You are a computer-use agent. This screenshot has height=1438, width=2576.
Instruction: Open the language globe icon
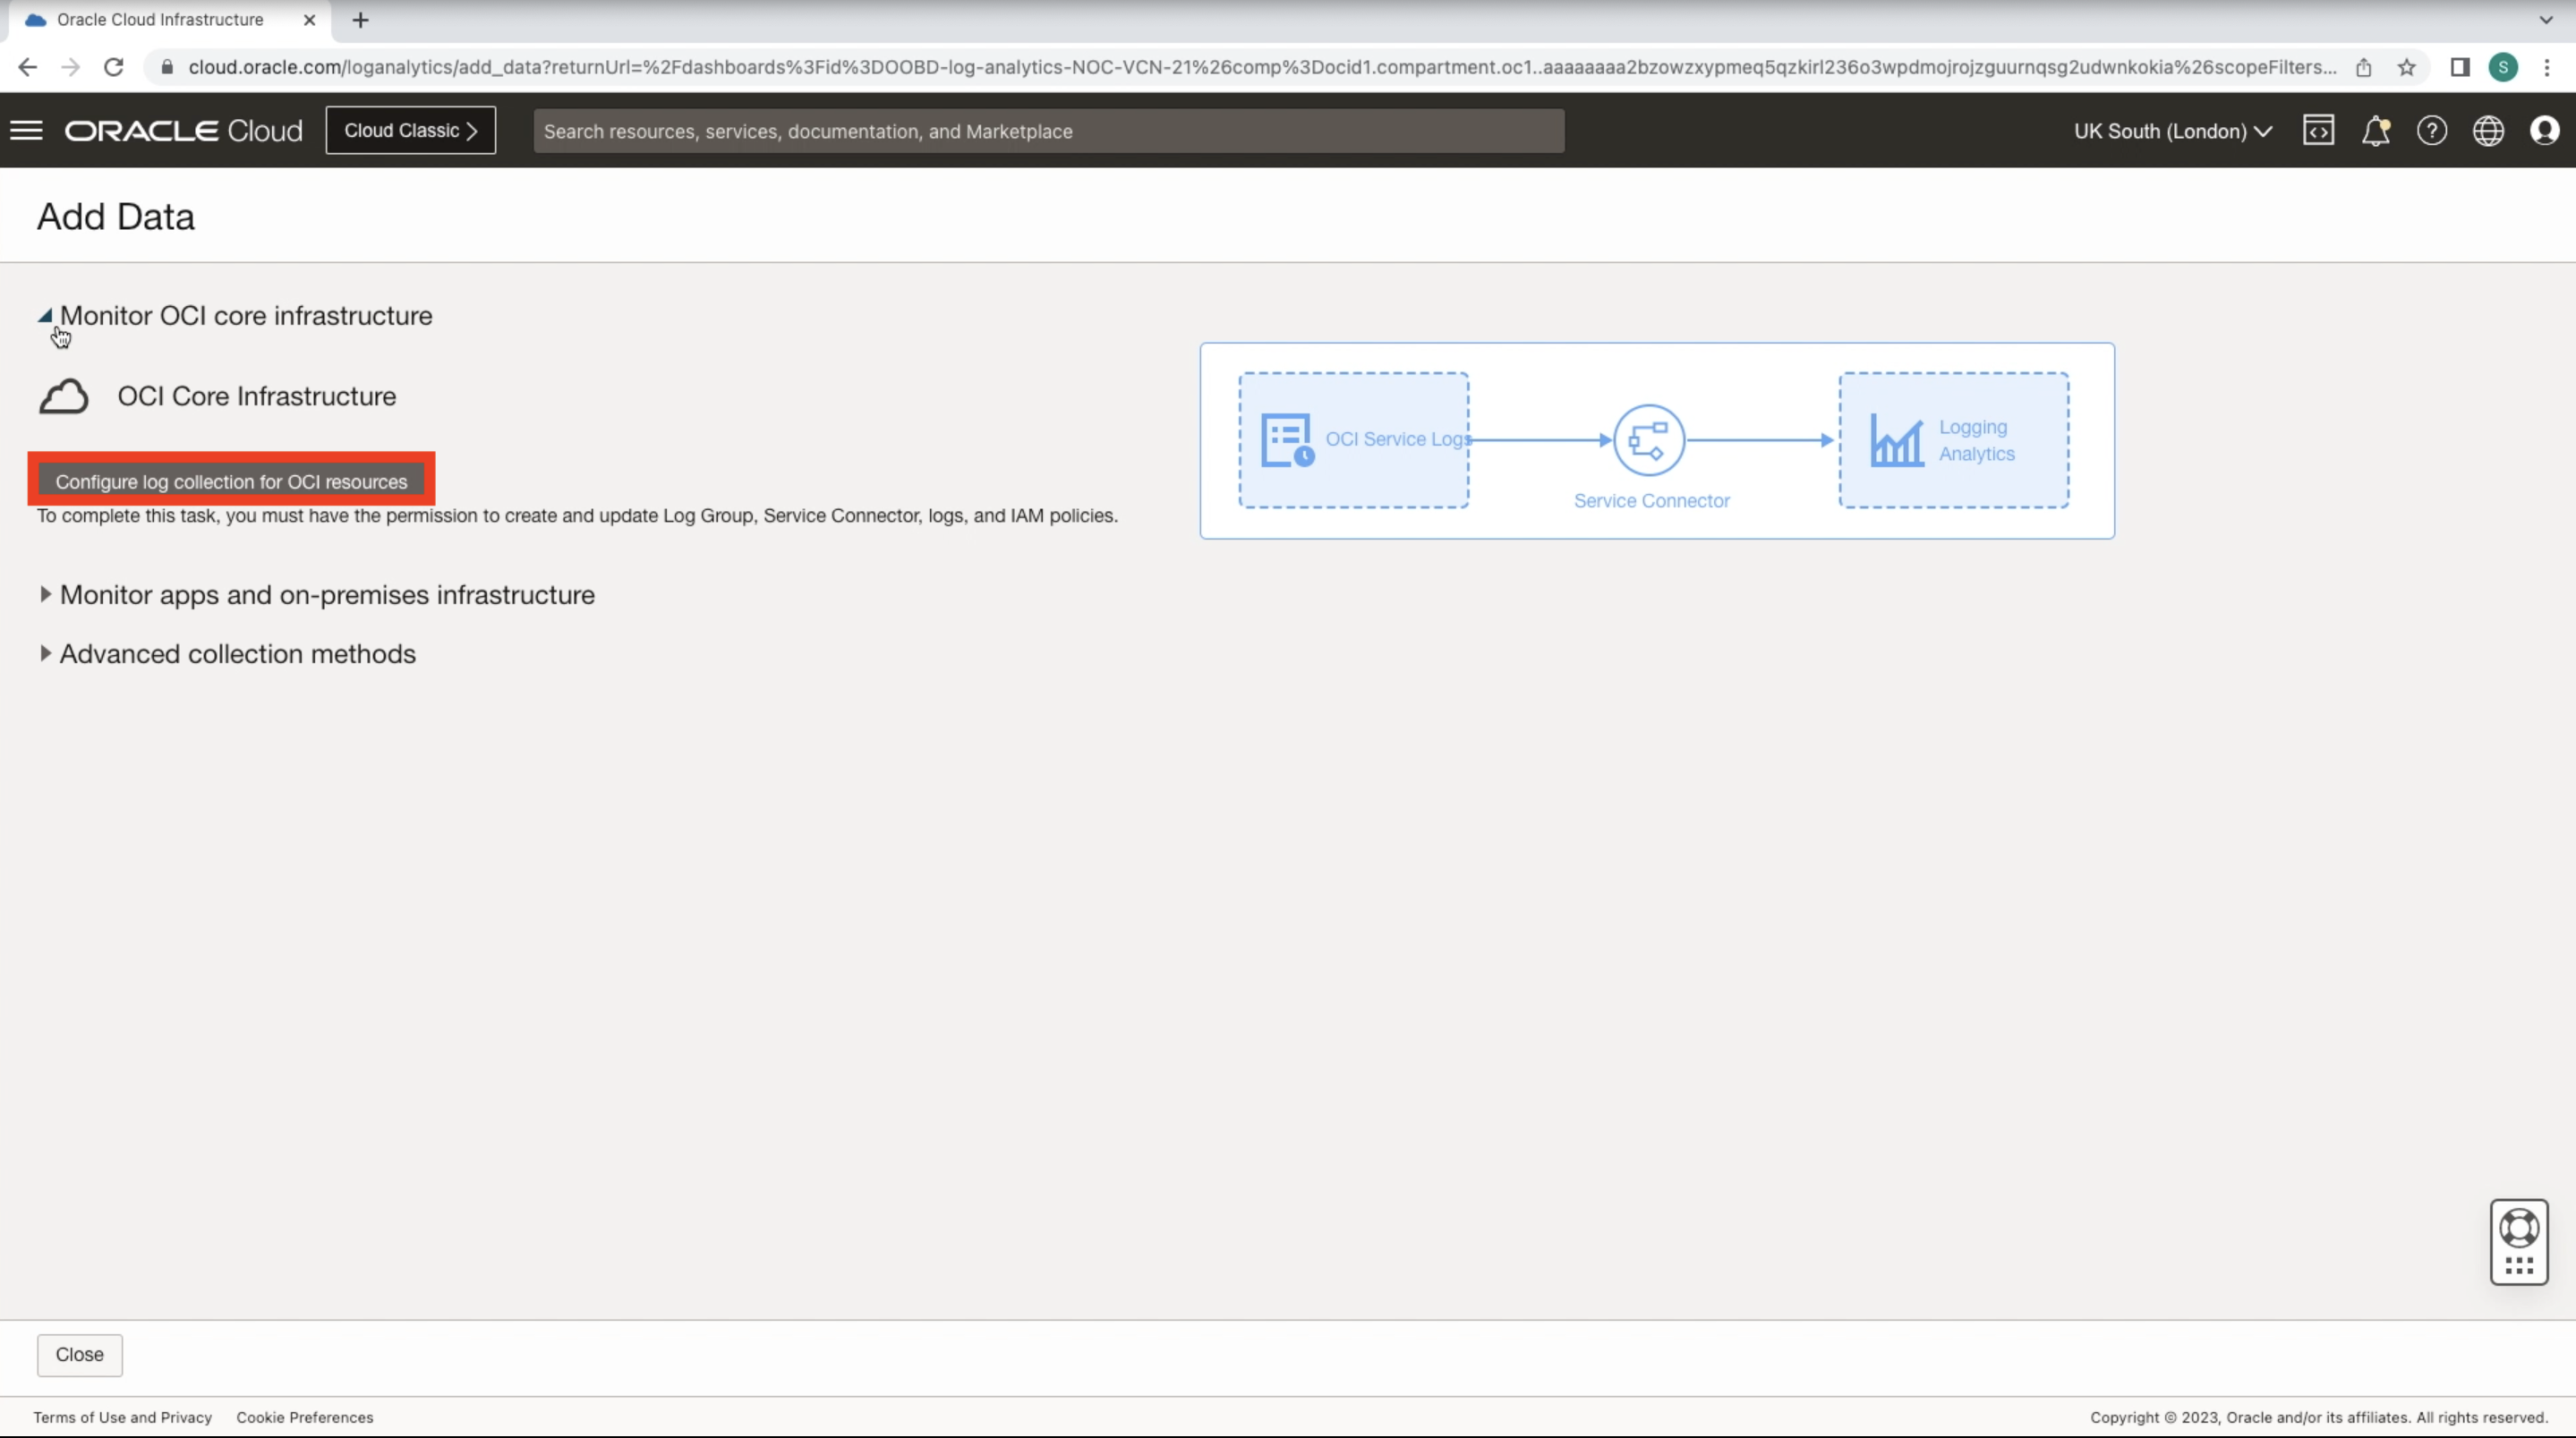(x=2489, y=130)
